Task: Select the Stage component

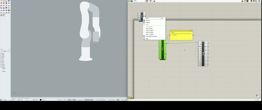Action: 203,54
